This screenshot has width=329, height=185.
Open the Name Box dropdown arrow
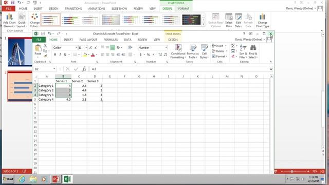54,69
